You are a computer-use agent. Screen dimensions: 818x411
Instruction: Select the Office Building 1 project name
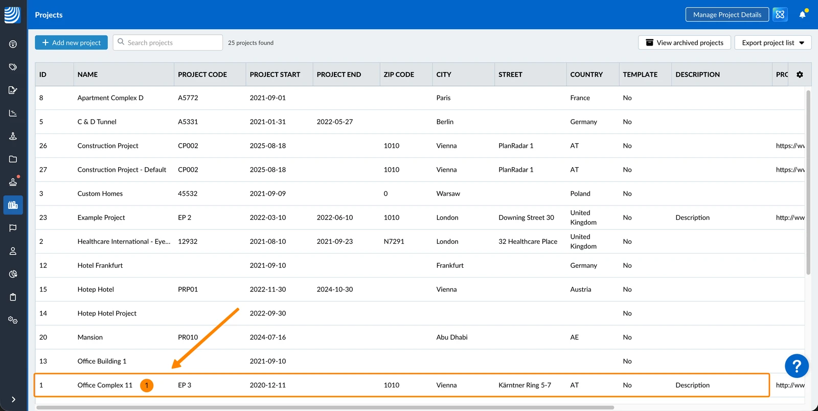[102, 361]
